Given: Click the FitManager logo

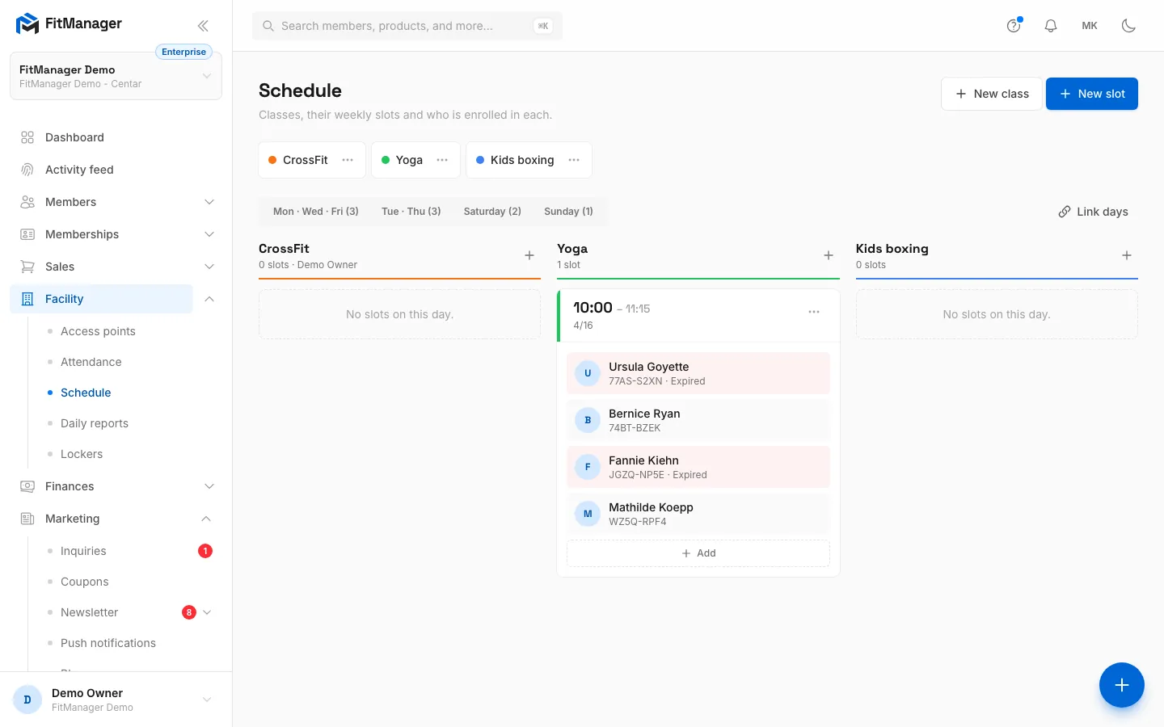Looking at the screenshot, I should (x=69, y=23).
